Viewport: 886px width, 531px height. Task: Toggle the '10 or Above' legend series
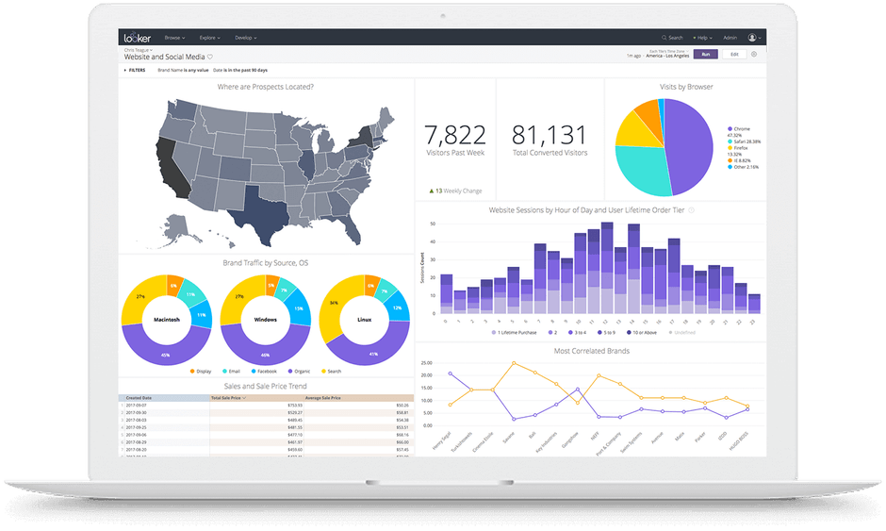click(632, 332)
